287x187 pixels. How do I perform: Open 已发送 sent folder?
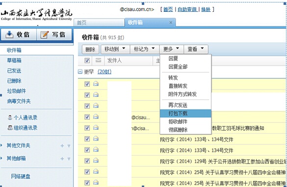click(14, 70)
